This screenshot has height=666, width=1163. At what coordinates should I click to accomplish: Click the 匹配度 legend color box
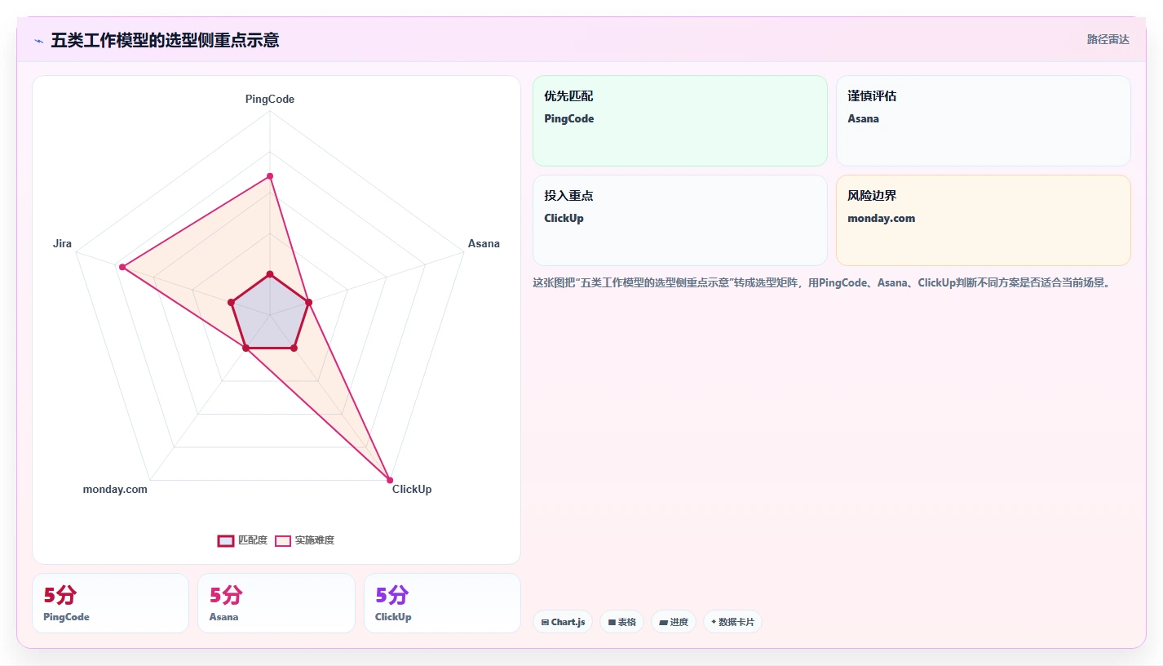pyautogui.click(x=226, y=540)
